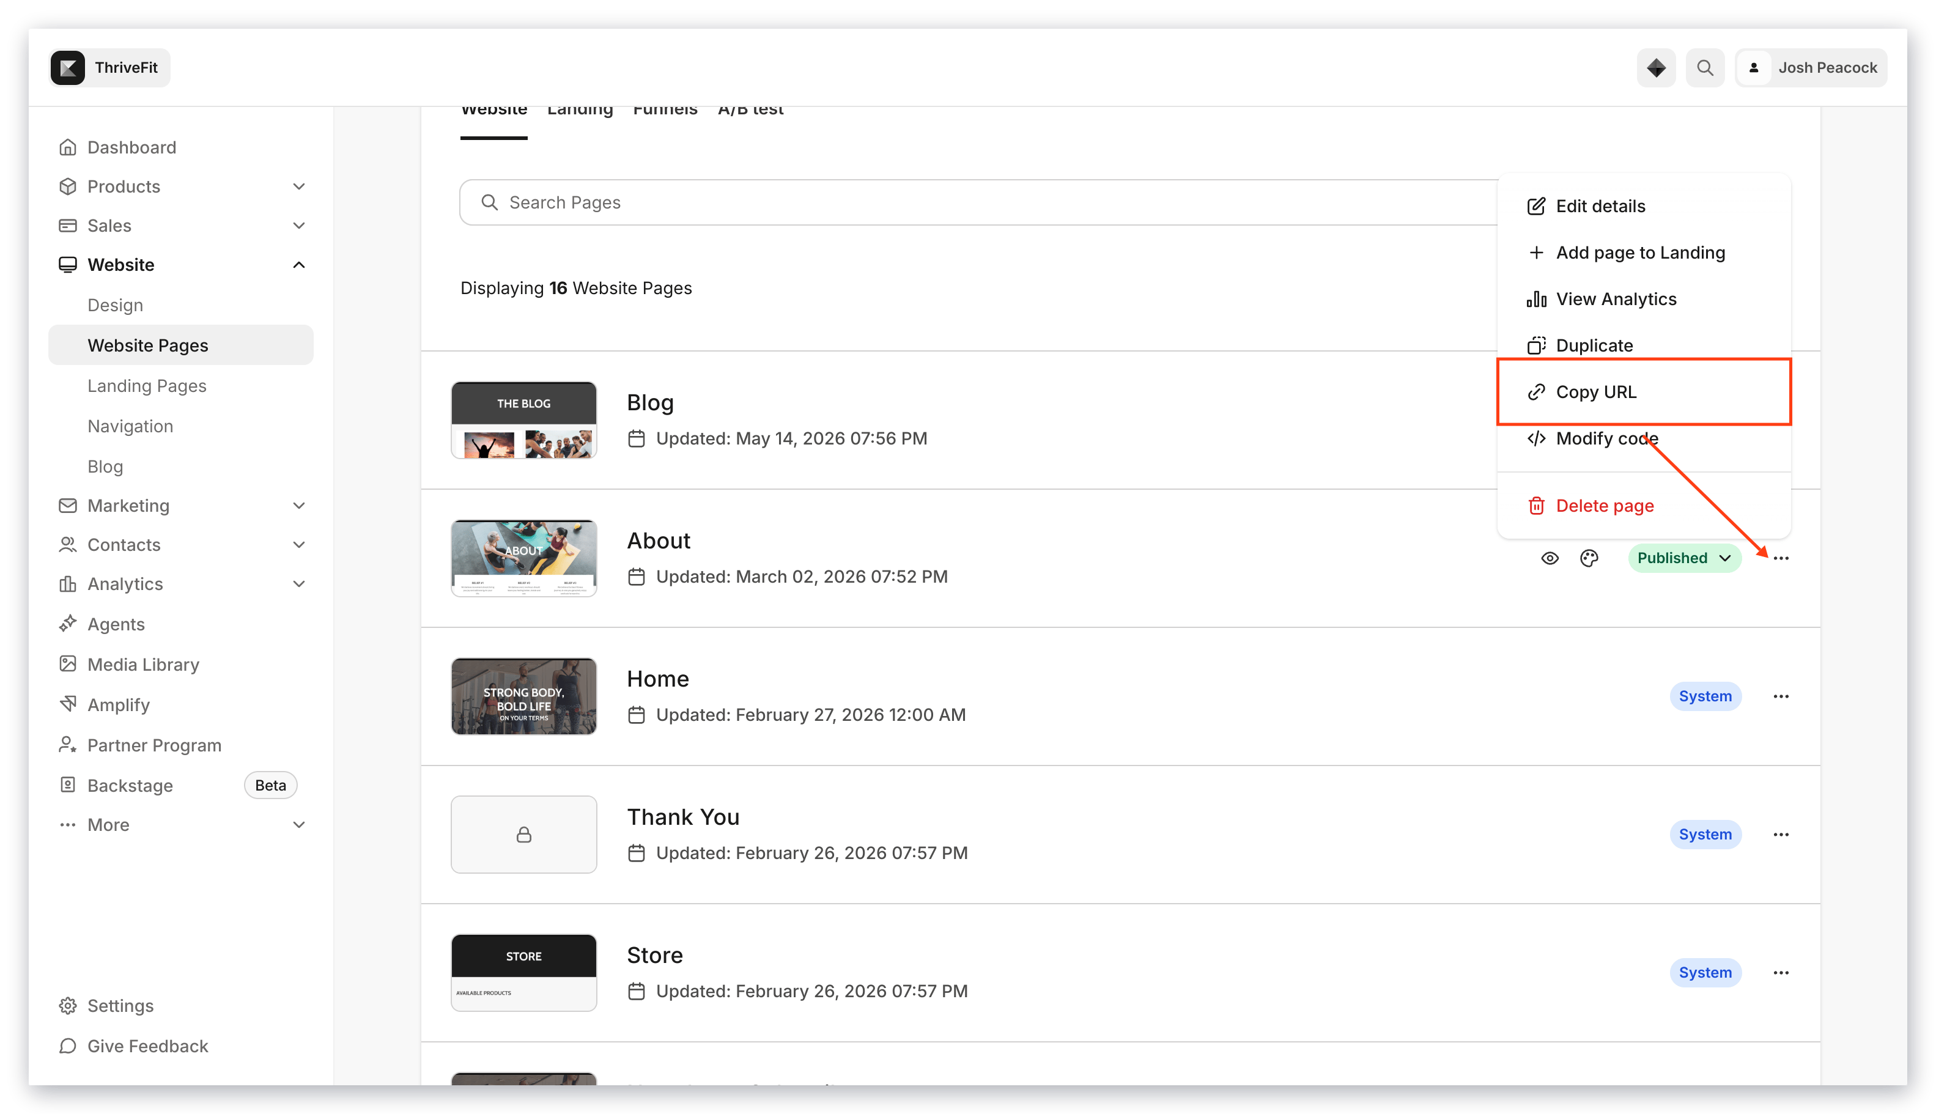
Task: Switch to the Landing tab
Action: point(580,112)
